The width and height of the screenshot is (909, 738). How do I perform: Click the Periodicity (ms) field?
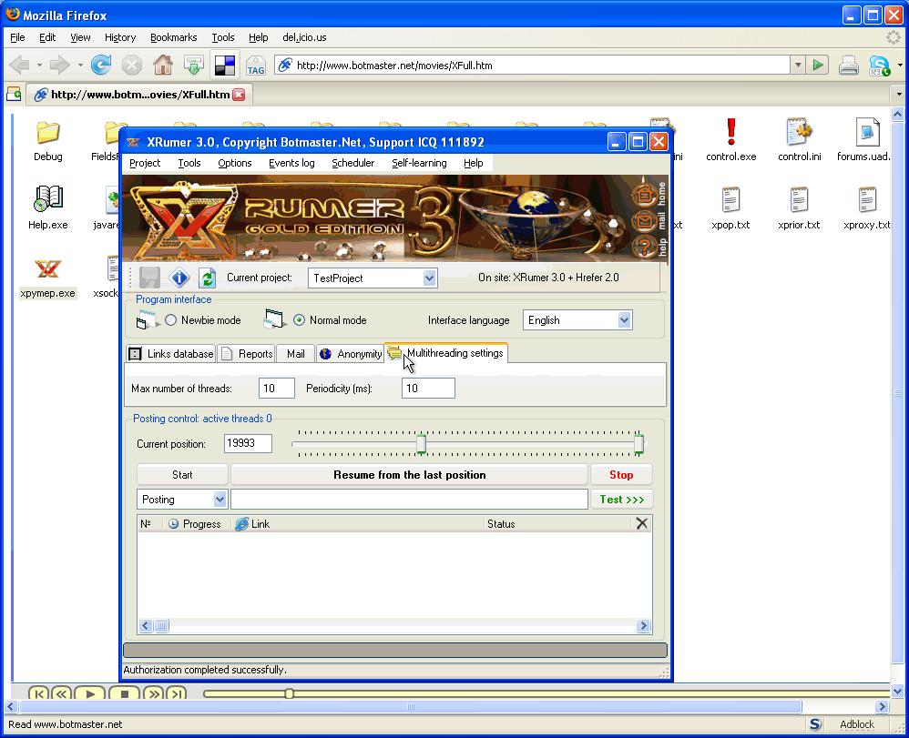(x=428, y=389)
